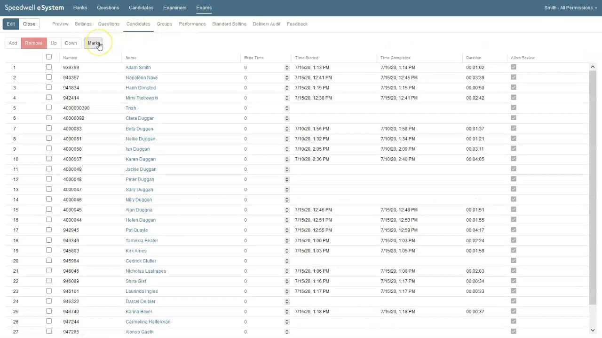Open candidate Karen Duggan
Image resolution: width=602 pixels, height=338 pixels.
[141, 159]
